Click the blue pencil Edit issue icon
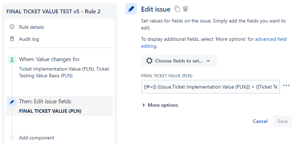 (131, 9)
